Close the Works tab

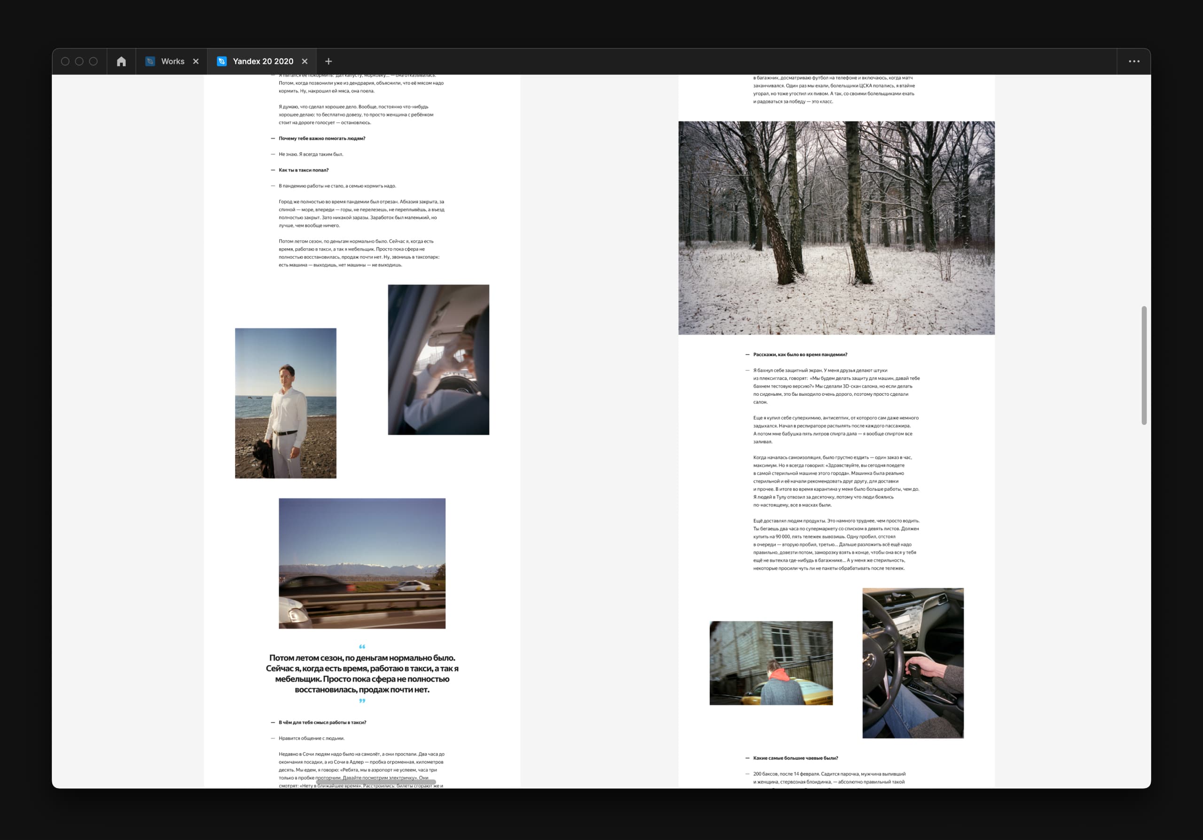tap(196, 61)
